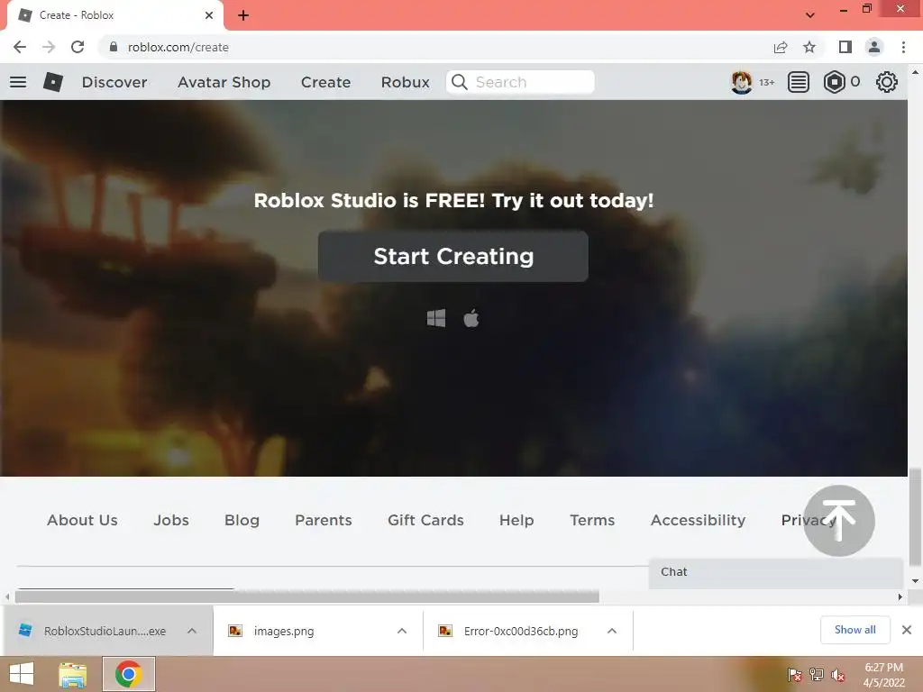
Task: Open the Terms footer link
Action: [592, 520]
